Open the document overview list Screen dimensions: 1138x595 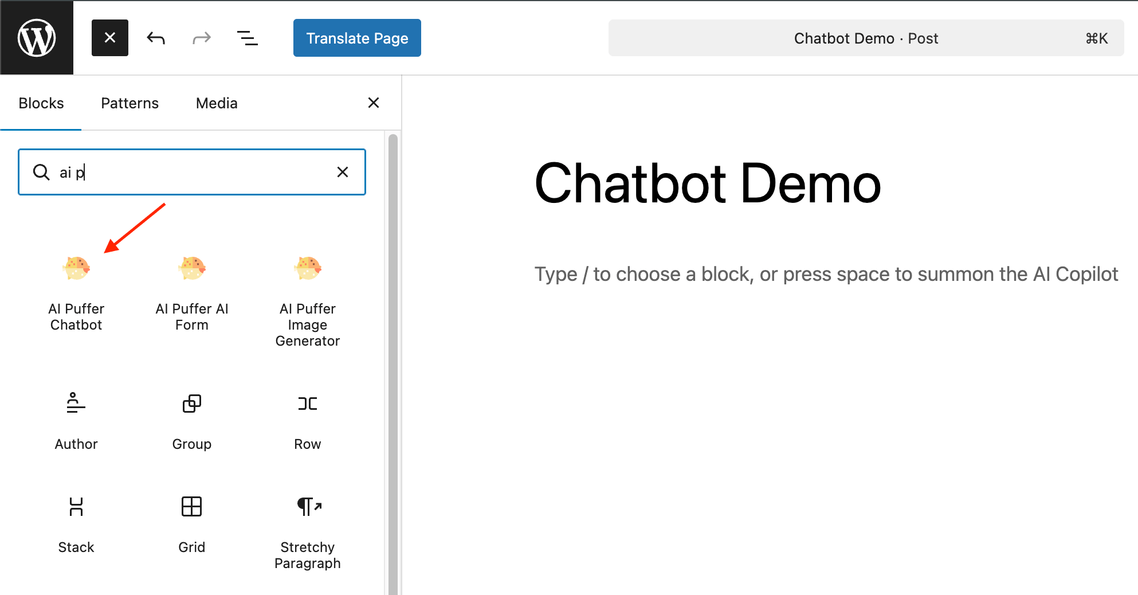point(248,38)
